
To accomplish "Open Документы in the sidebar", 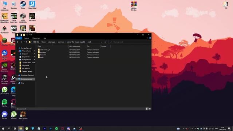I will pos(25,57).
